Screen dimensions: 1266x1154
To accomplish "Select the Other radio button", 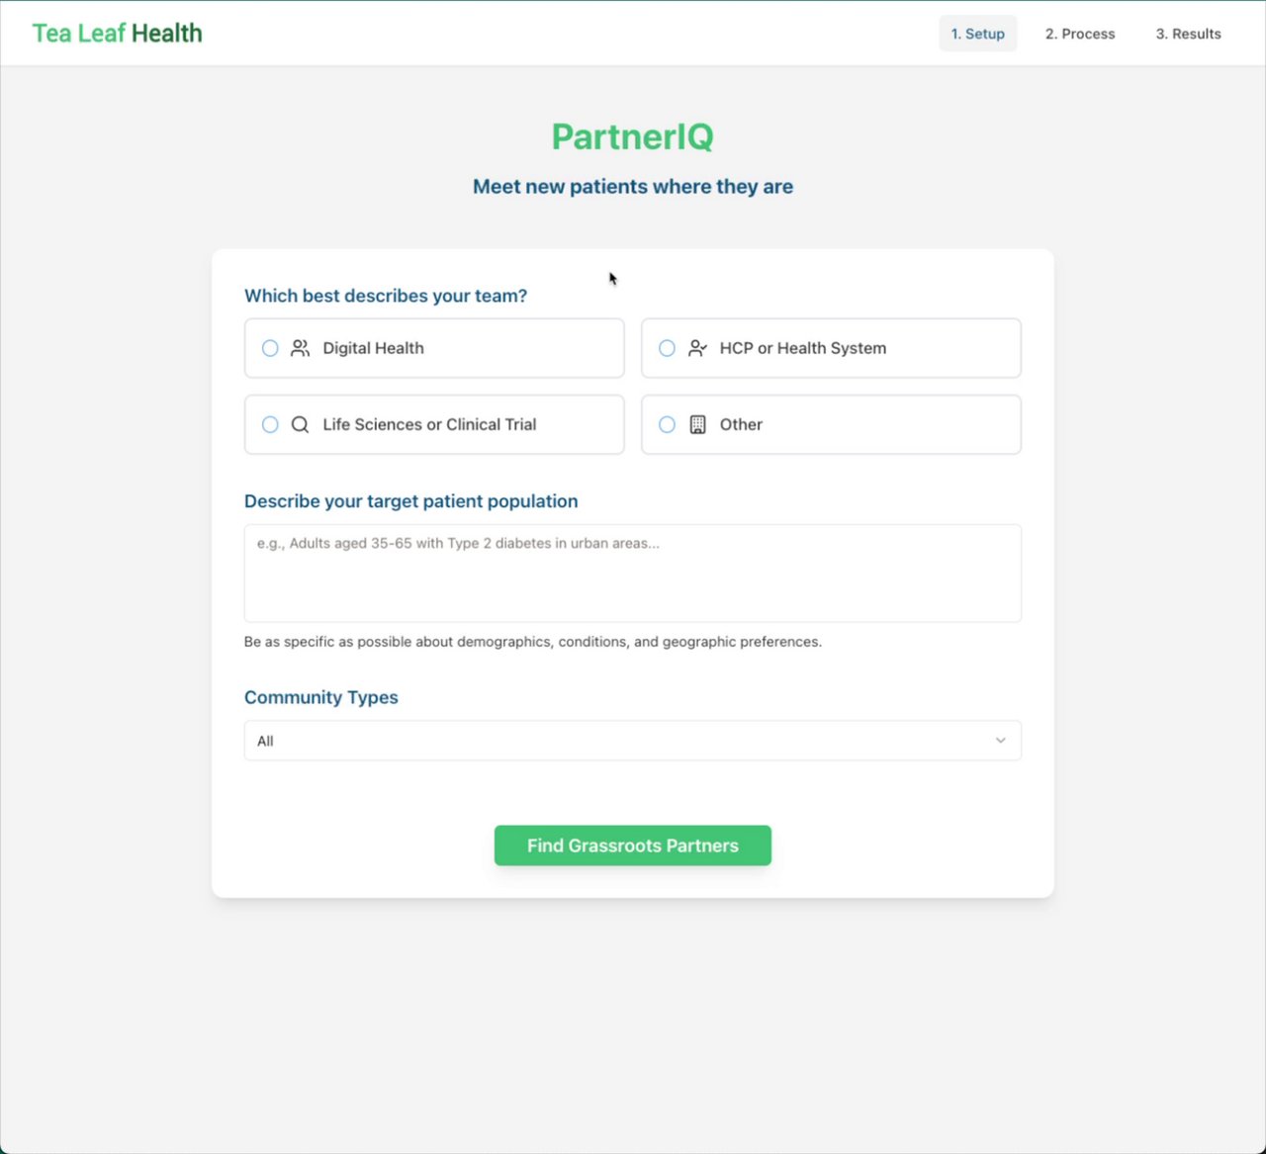I will [667, 424].
